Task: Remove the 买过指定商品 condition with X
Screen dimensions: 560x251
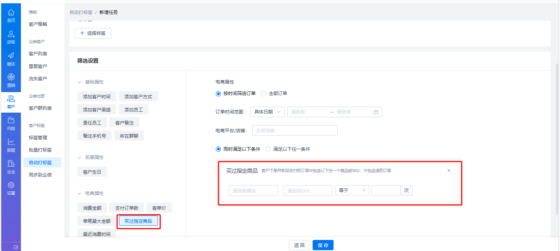Action: [x=448, y=170]
